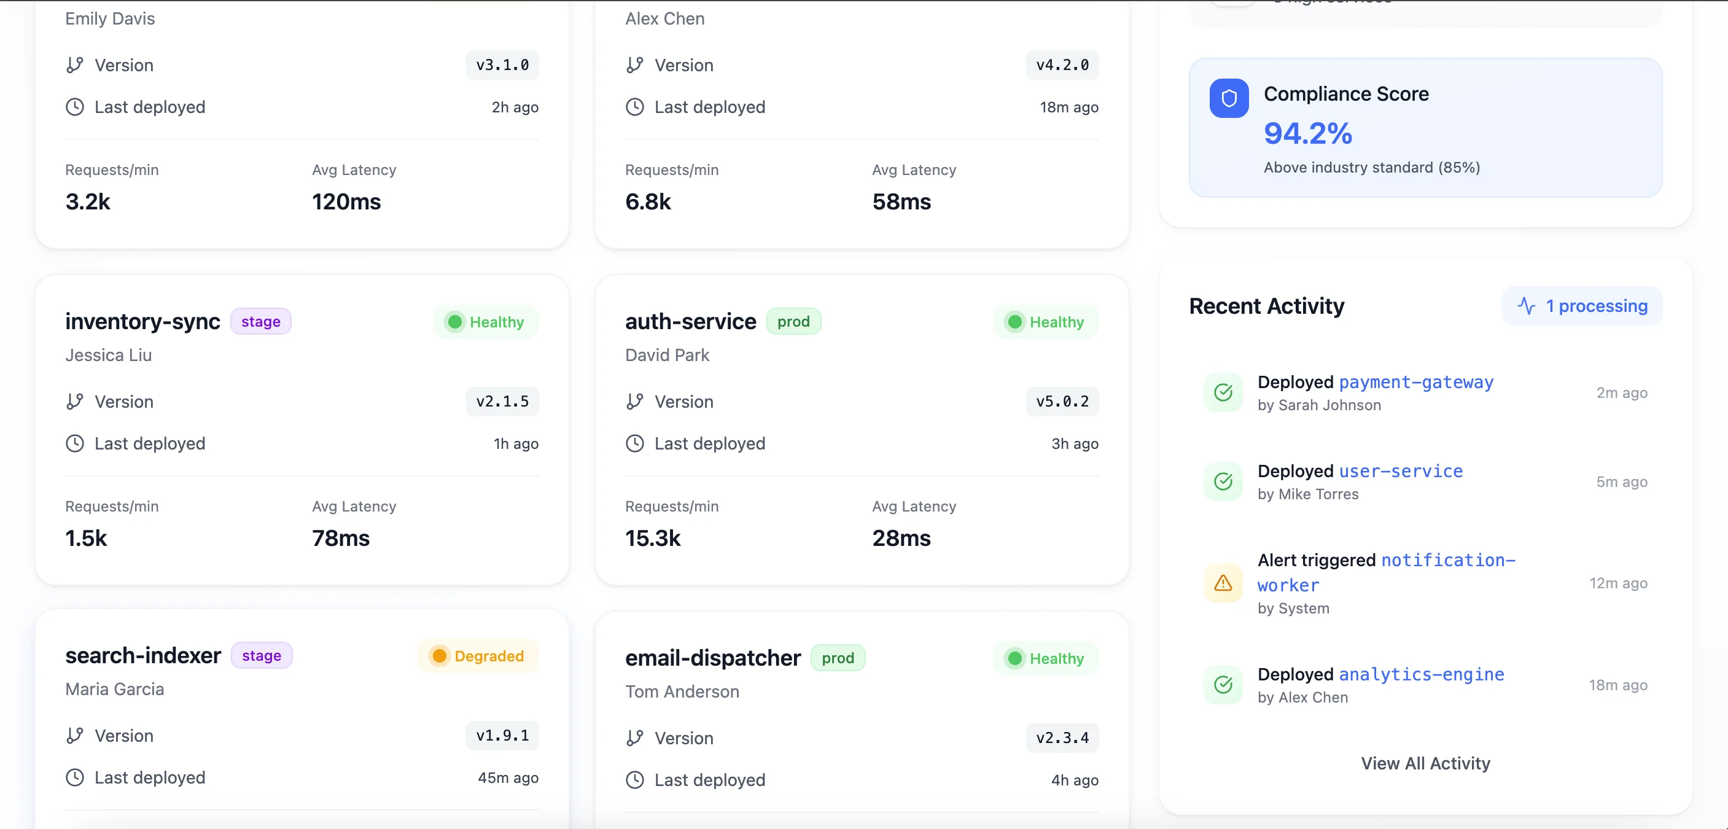Click the shield icon on the Compliance Score card
The image size is (1728, 829).
point(1228,98)
